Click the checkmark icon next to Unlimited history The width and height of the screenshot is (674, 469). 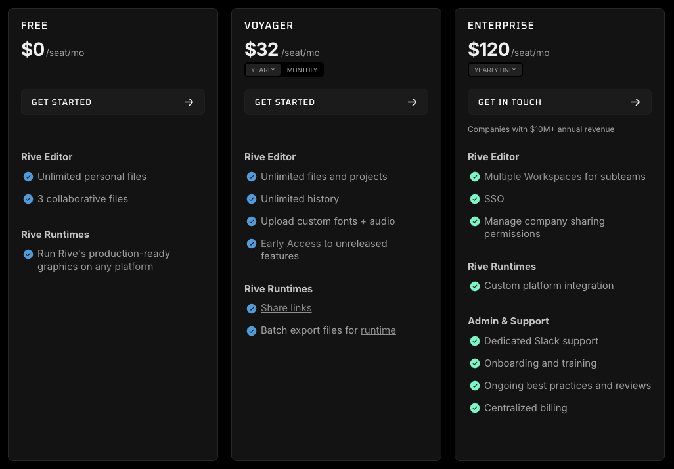click(x=252, y=199)
